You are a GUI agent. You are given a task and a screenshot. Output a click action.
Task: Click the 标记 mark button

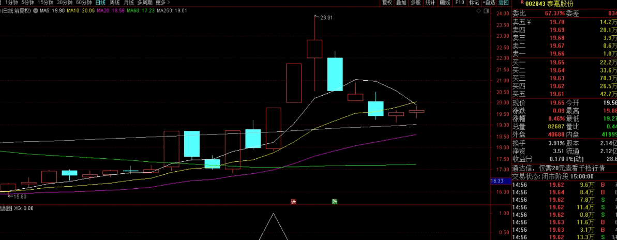pos(474,3)
